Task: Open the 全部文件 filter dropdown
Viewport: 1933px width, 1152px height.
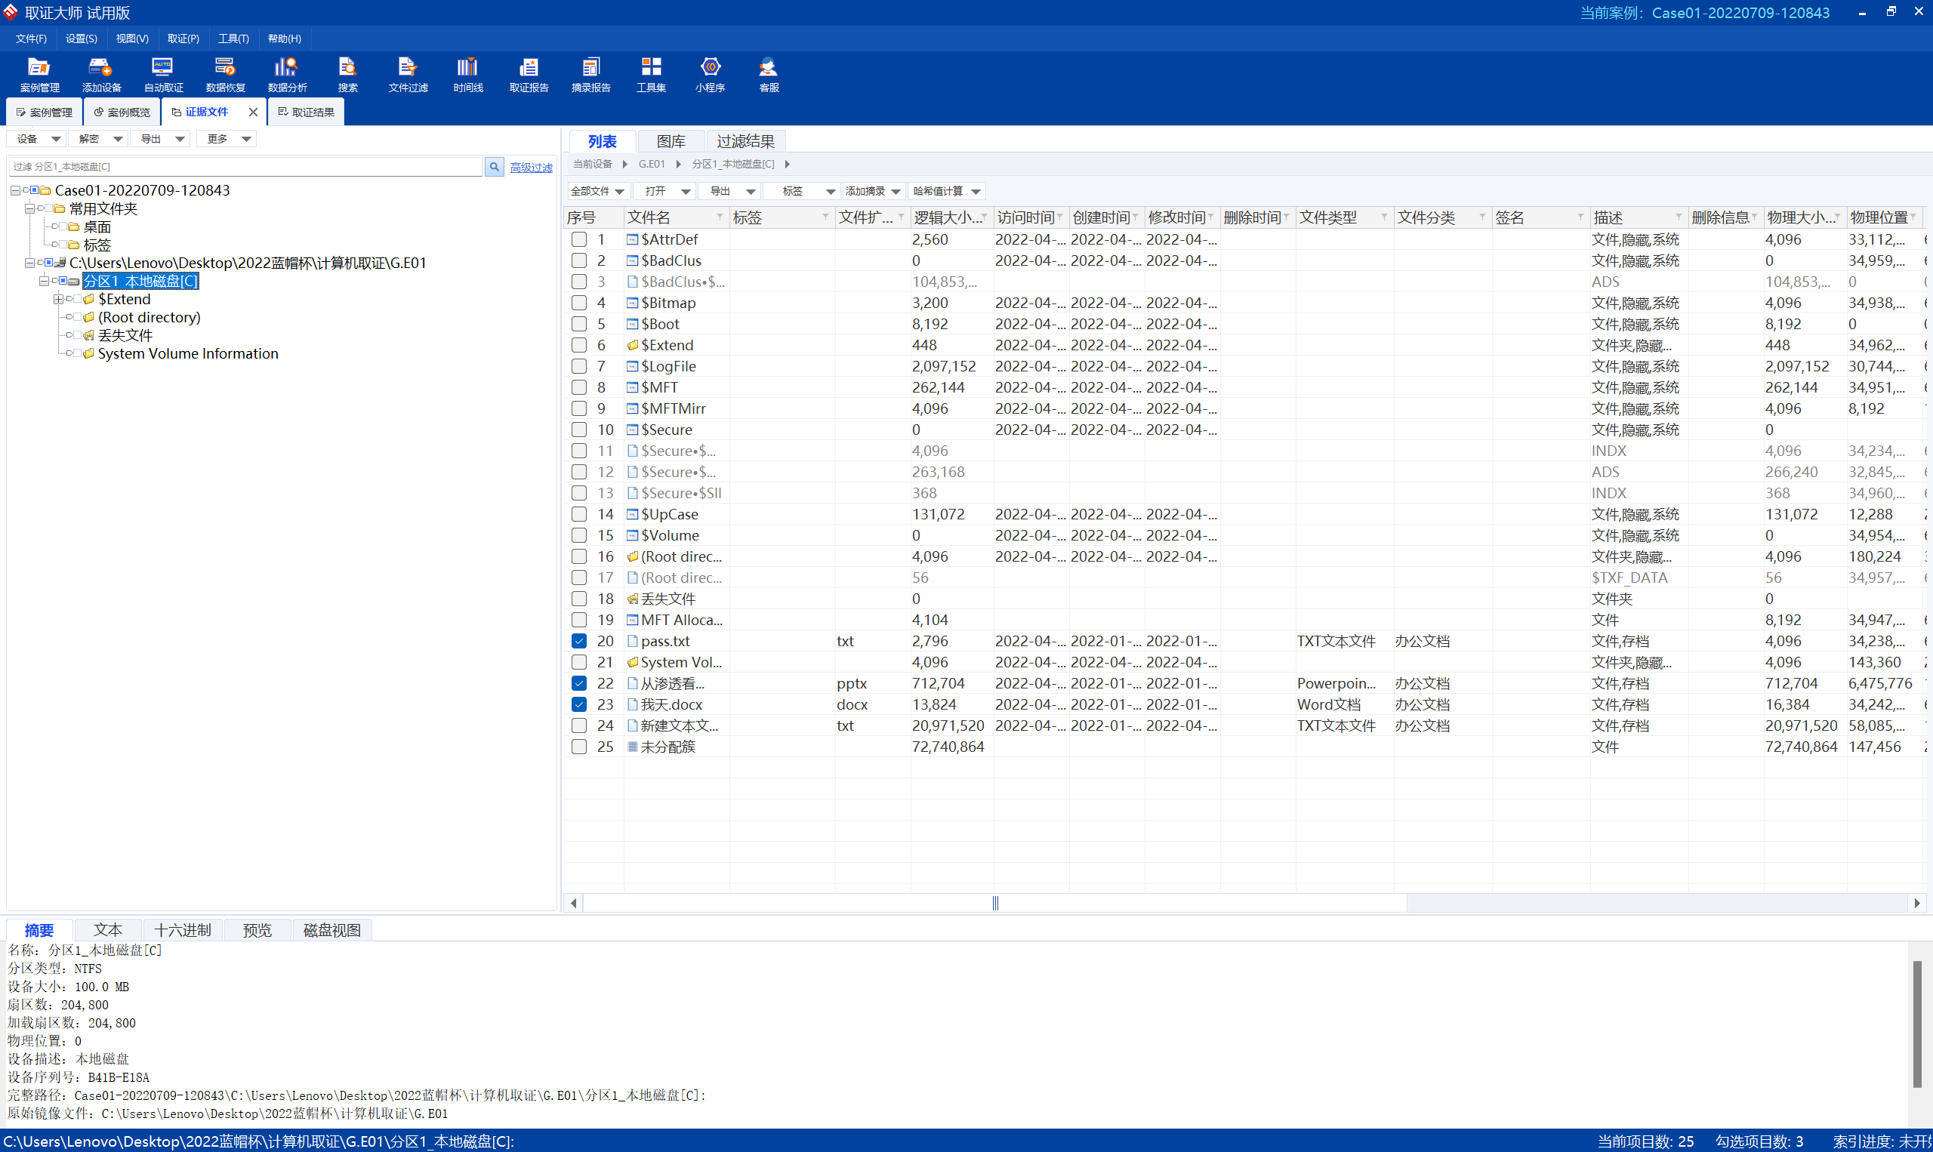Action: pyautogui.click(x=597, y=191)
